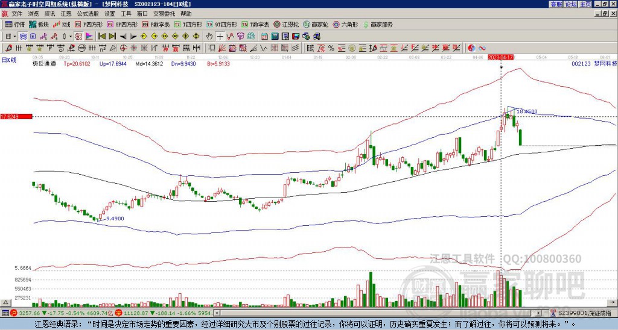Click the circled crosshair target tool
618x330 pixels.
pyautogui.click(x=123, y=48)
